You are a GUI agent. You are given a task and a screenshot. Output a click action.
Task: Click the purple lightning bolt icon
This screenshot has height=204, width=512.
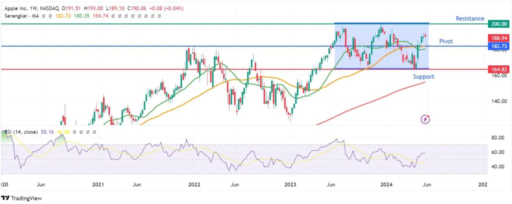425,118
